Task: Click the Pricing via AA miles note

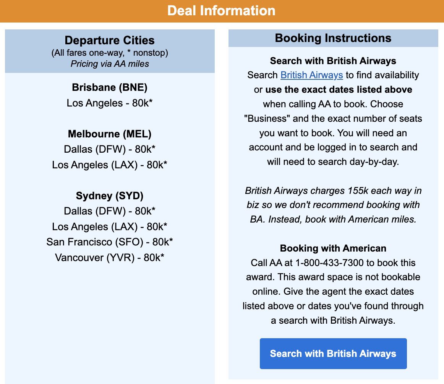Action: pos(110,64)
